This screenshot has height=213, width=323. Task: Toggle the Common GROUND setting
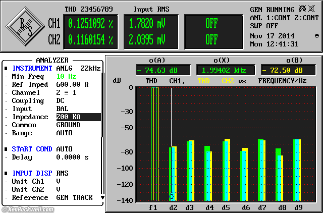[x=68, y=125]
